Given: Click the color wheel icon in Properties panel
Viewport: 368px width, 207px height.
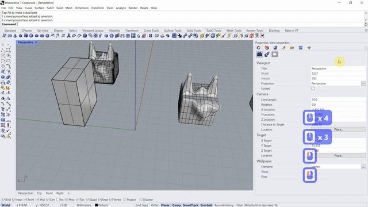Looking at the screenshot, I should (259, 48).
